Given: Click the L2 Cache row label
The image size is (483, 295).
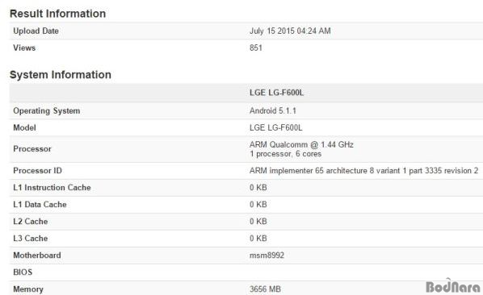Looking at the screenshot, I should pyautogui.click(x=30, y=222).
